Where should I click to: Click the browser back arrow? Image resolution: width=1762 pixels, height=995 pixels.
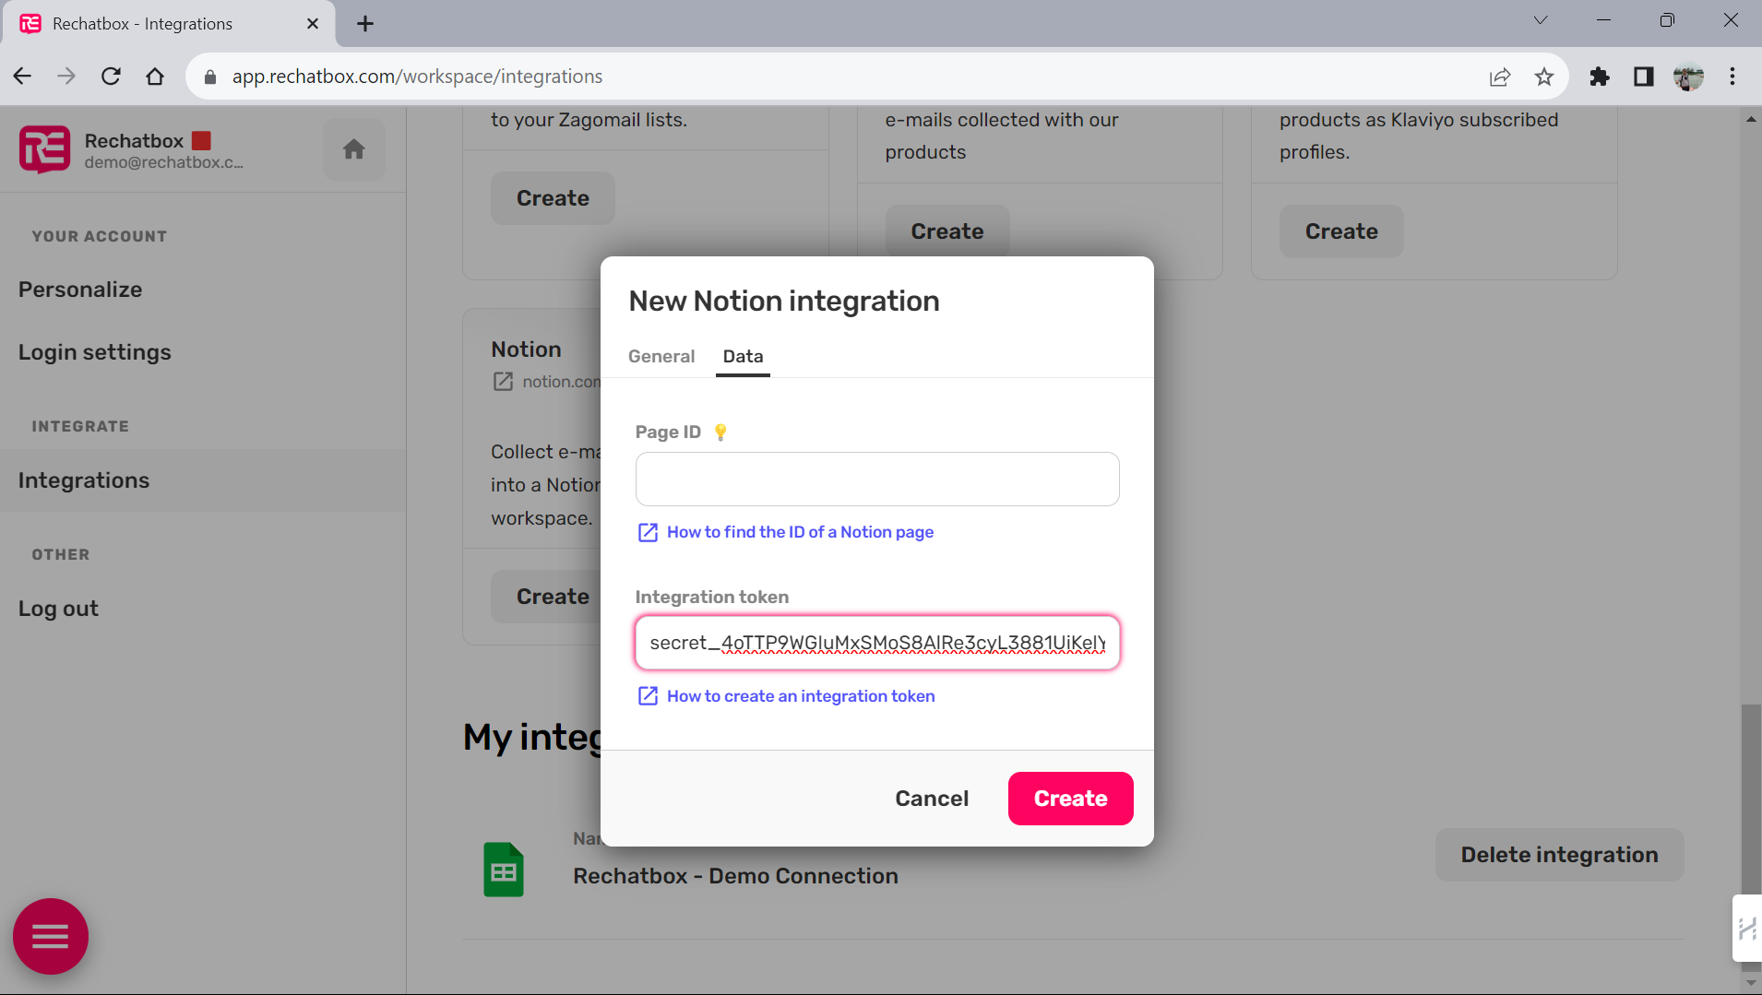click(22, 77)
